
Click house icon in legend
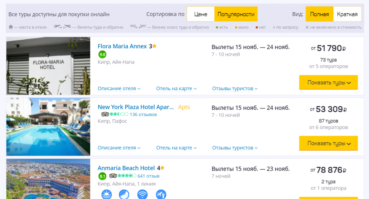click(11, 27)
